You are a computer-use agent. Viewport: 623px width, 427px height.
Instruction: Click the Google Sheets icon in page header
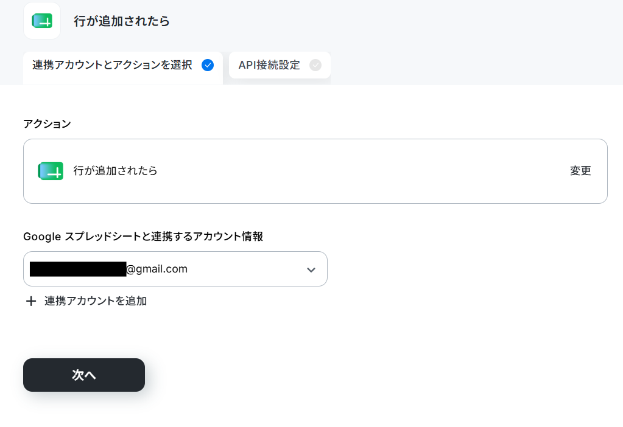(x=42, y=21)
